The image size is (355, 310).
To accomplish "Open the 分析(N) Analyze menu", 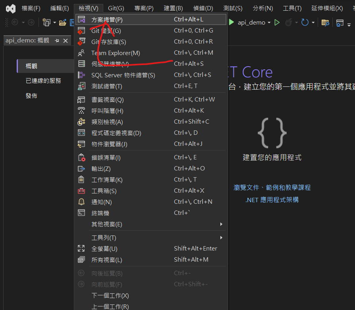I will [263, 8].
